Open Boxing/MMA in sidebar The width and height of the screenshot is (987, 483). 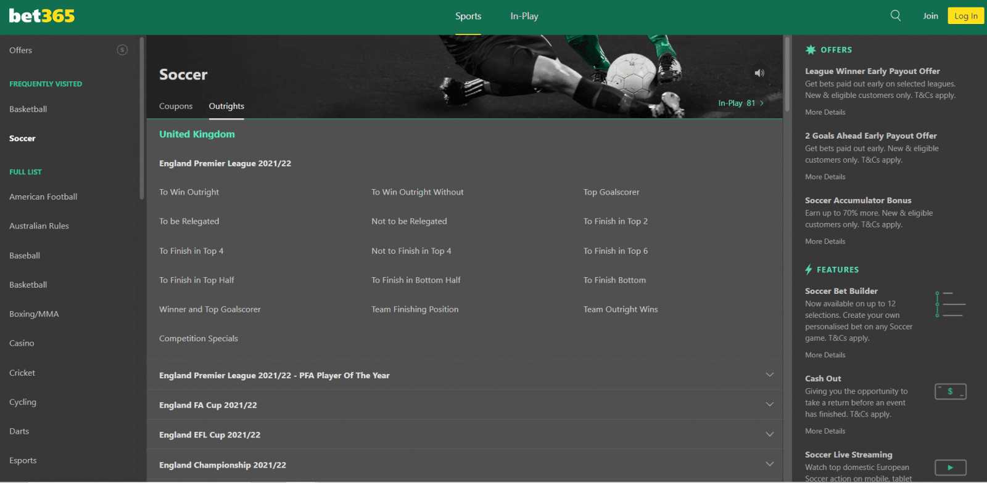coord(34,314)
